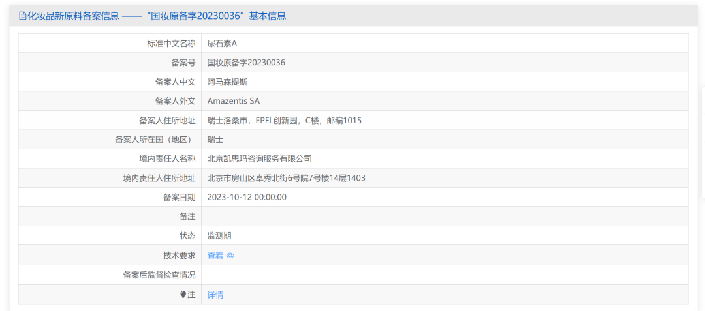
Task: Click the 技术要求 row label
Action: 179,256
